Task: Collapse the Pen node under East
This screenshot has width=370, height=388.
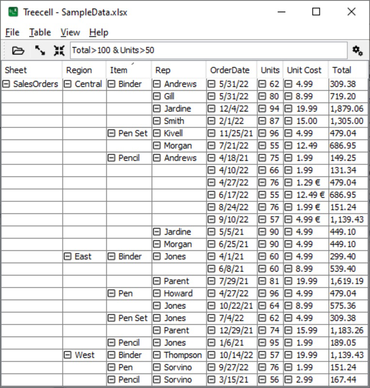Action: pyautogui.click(x=112, y=293)
